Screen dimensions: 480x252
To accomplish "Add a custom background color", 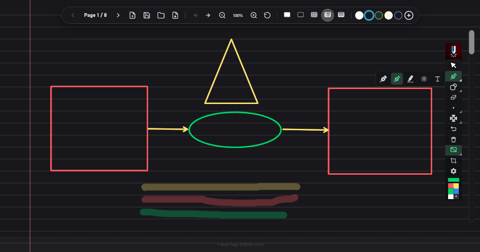I will coord(409,15).
